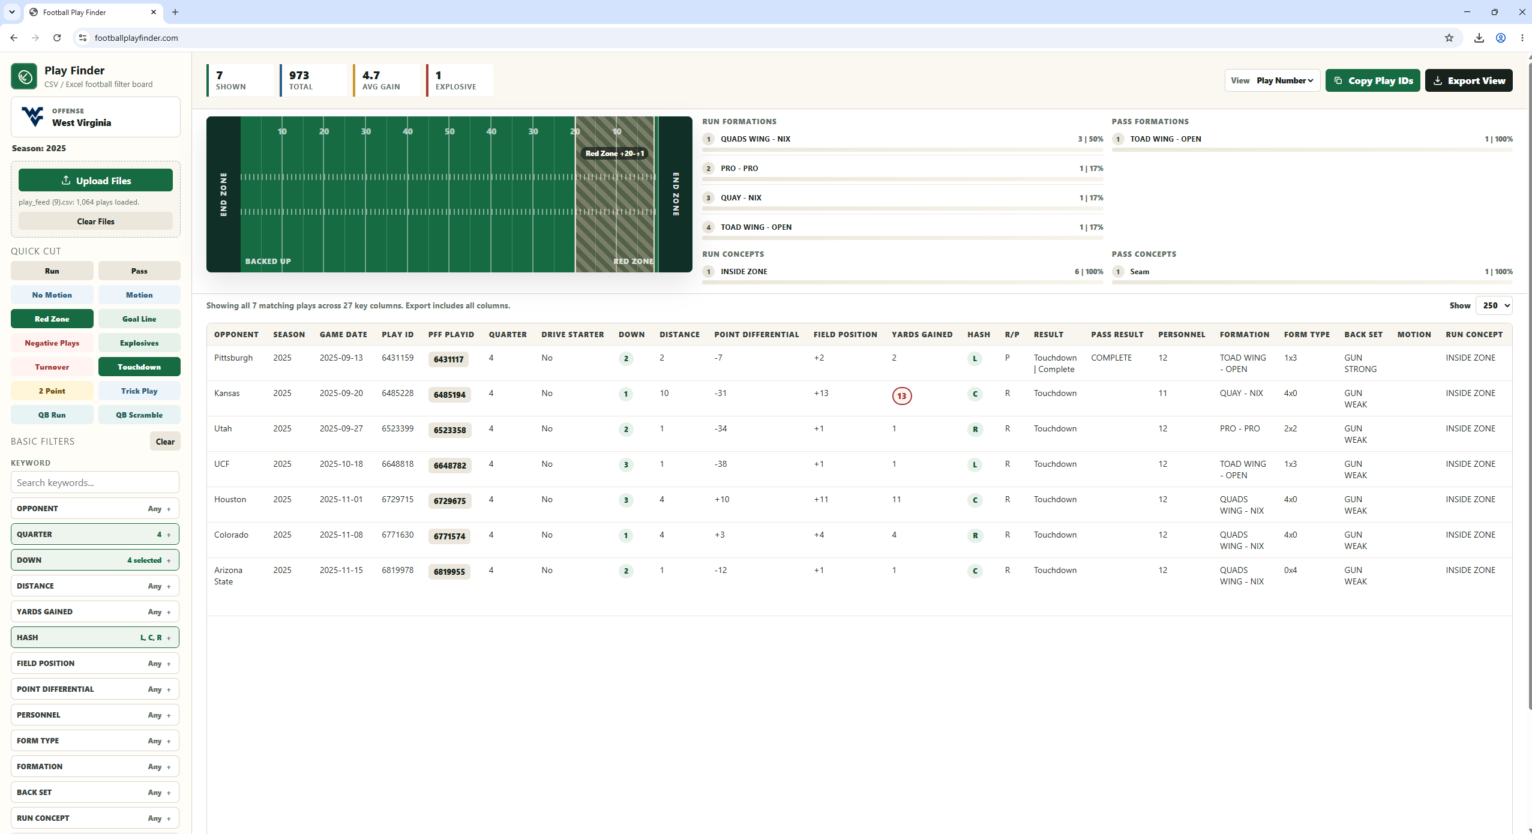Expand the FORMATION filter
This screenshot has width=1532, height=834.
pyautogui.click(x=95, y=766)
